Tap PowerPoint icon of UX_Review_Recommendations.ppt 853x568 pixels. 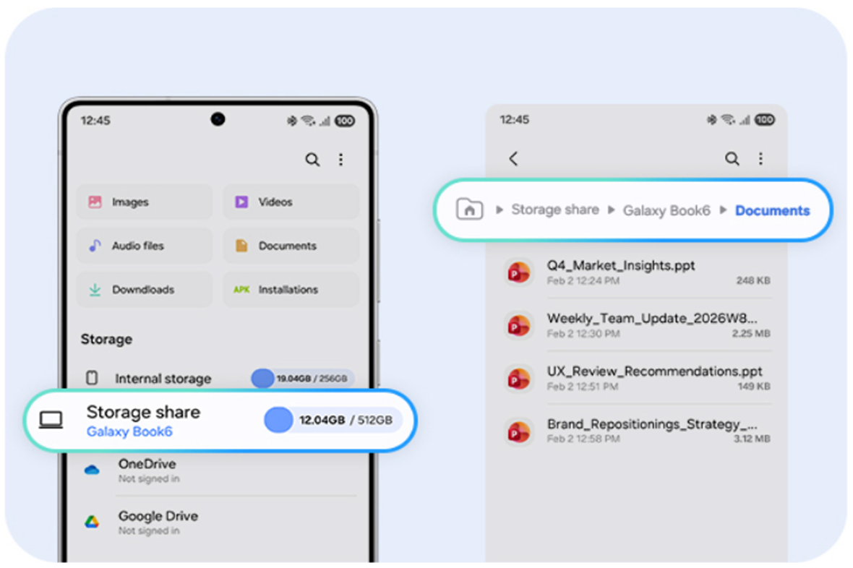tap(518, 378)
